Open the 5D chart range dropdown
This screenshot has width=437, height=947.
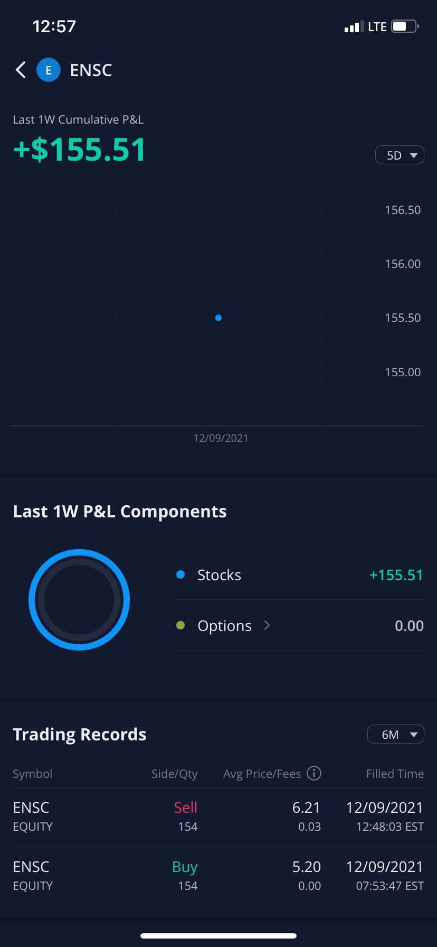pyautogui.click(x=400, y=155)
